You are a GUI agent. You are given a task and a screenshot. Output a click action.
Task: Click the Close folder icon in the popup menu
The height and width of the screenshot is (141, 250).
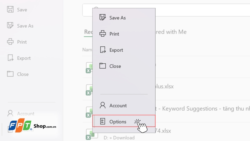(102, 66)
